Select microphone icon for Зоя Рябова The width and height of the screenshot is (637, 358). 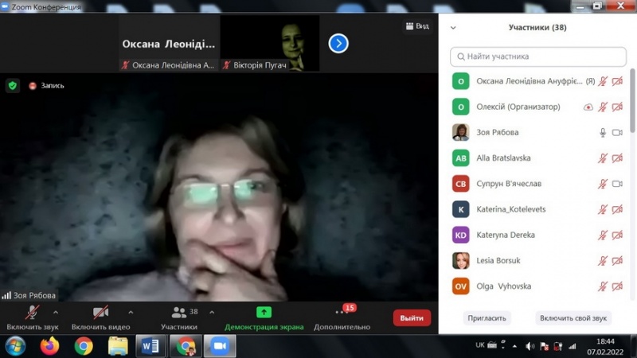(x=603, y=132)
